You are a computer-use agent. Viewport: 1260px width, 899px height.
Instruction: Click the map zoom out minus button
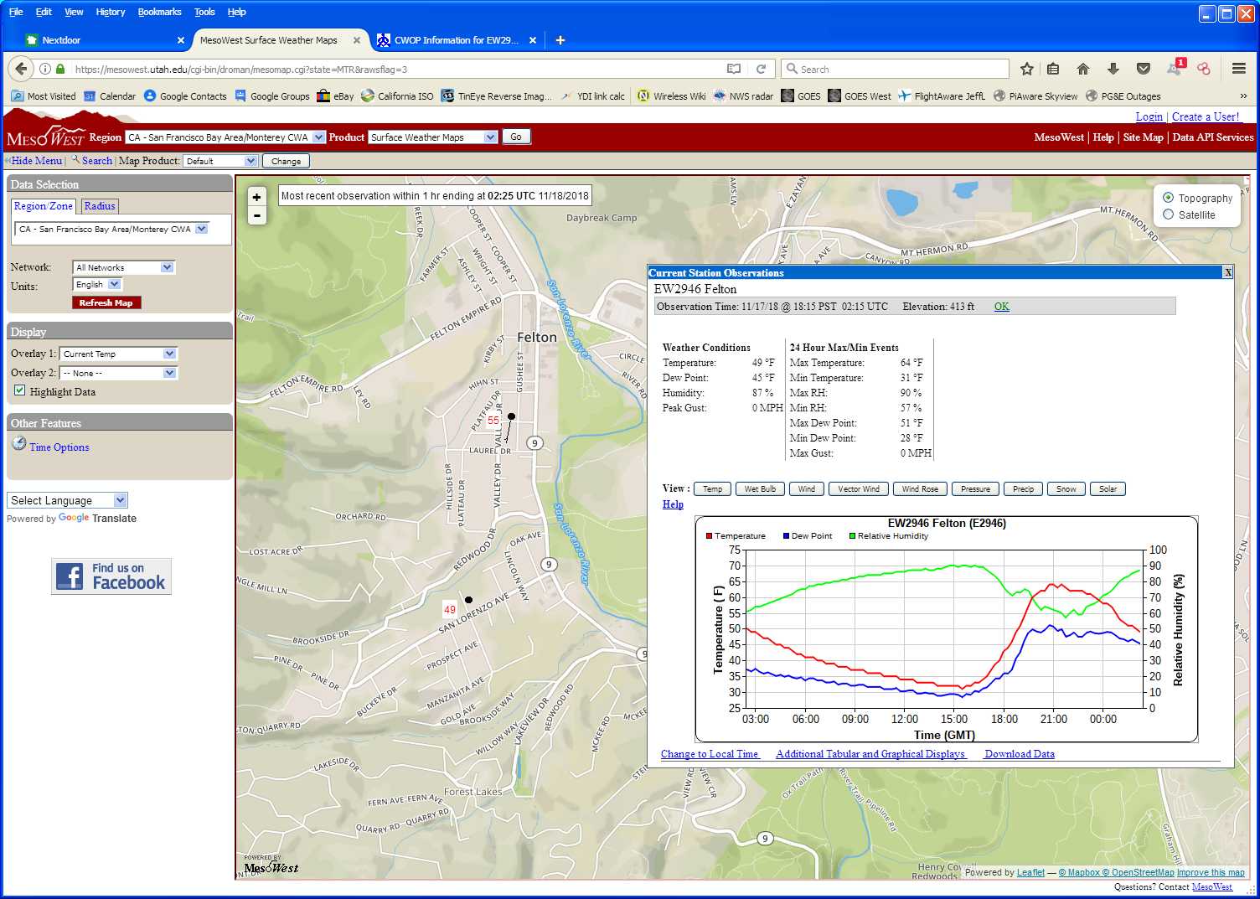(256, 216)
